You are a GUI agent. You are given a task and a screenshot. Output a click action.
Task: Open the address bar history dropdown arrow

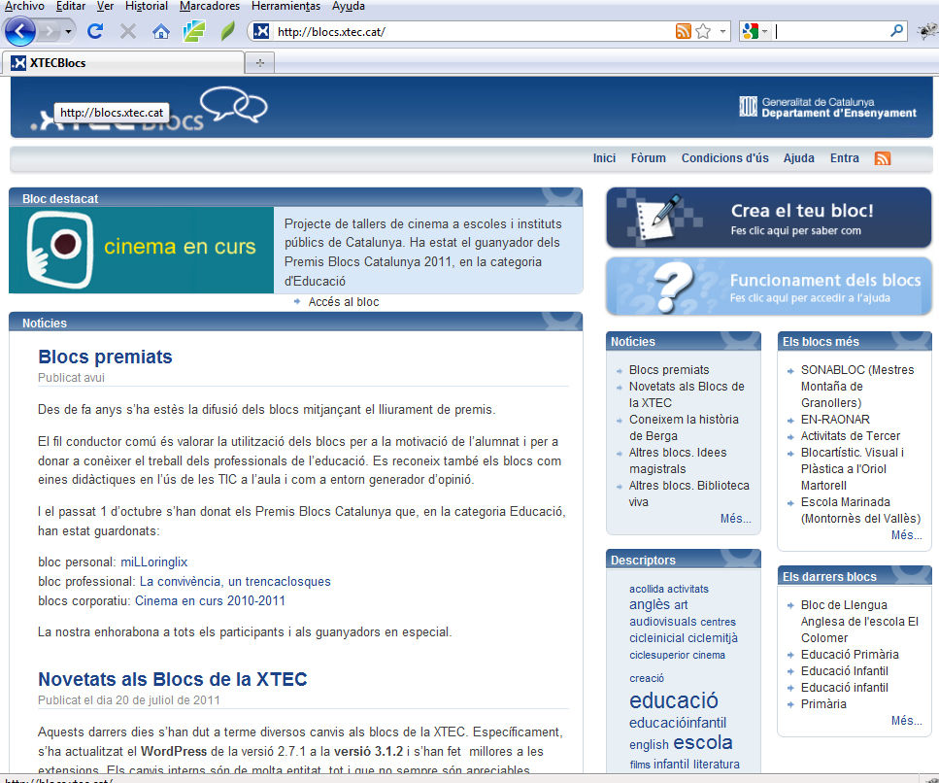(723, 31)
